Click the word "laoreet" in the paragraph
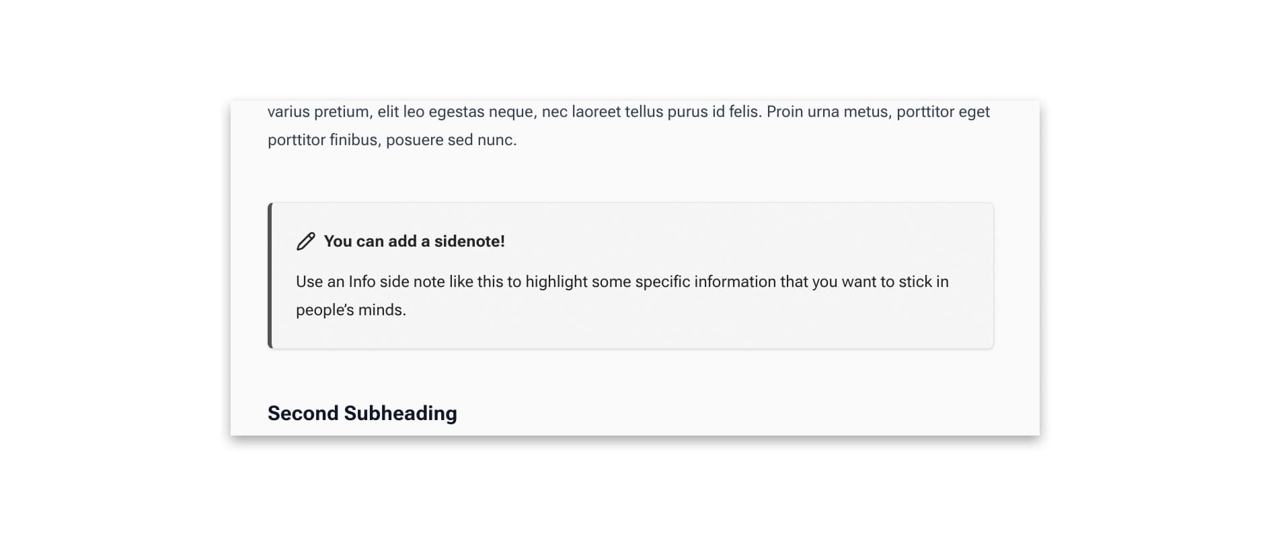The width and height of the screenshot is (1271, 533). [596, 112]
